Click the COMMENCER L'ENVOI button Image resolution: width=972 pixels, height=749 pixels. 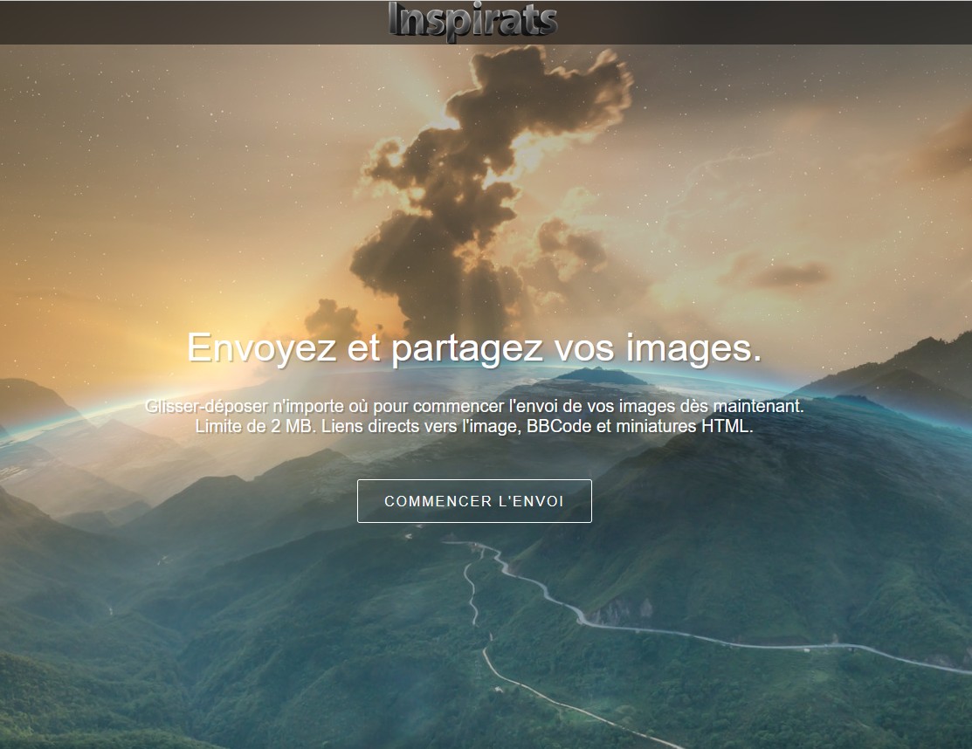(474, 501)
